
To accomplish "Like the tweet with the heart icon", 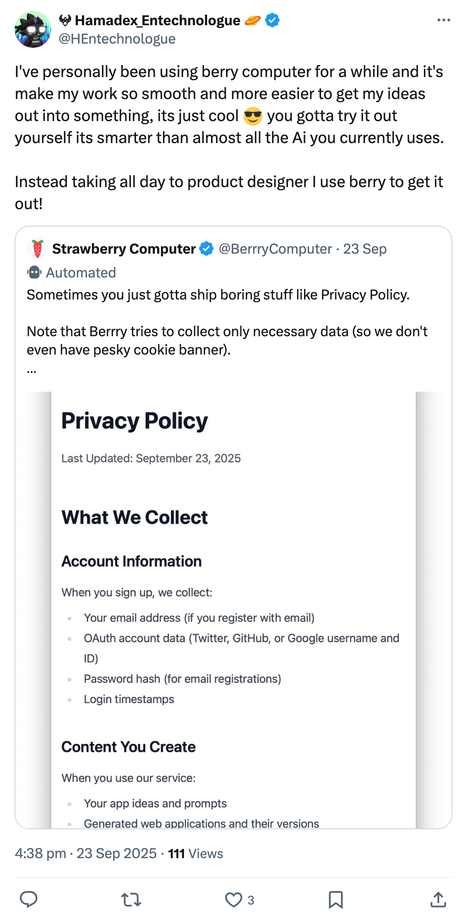I will pos(233,900).
